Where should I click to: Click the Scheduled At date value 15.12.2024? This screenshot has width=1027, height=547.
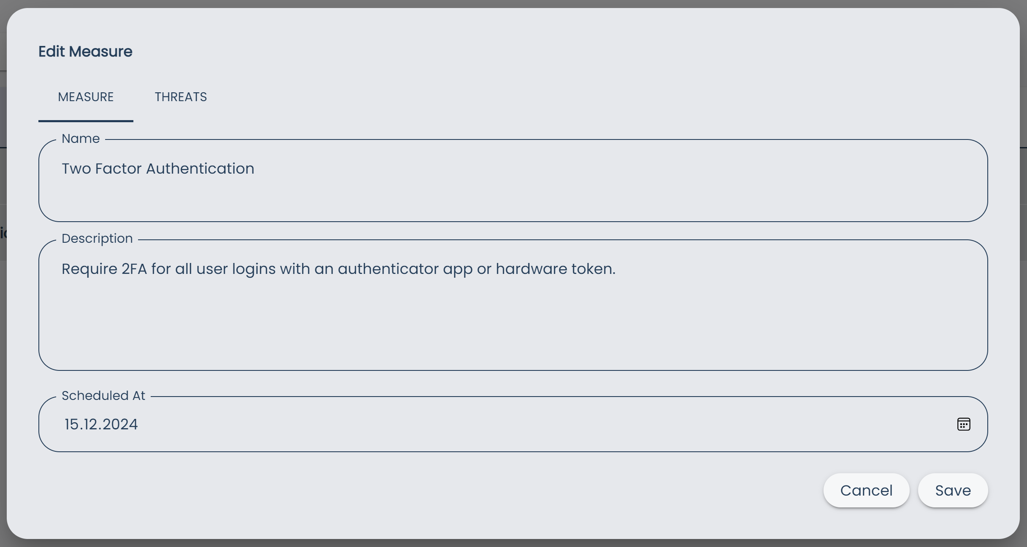(100, 424)
